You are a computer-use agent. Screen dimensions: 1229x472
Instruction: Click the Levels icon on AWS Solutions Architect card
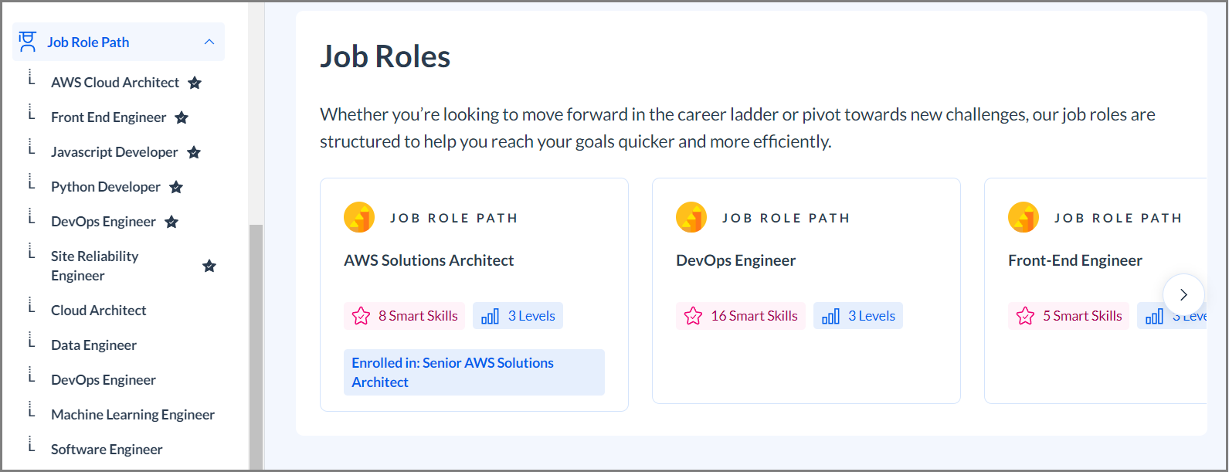[490, 315]
